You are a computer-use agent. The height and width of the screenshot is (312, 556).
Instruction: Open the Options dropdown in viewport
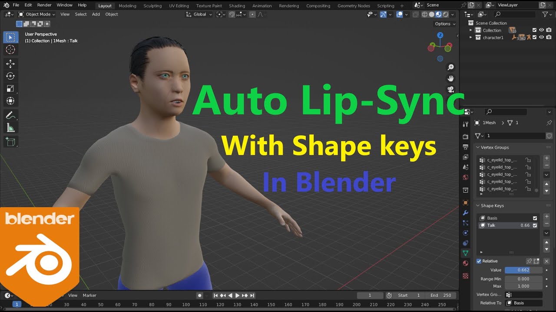coord(445,24)
